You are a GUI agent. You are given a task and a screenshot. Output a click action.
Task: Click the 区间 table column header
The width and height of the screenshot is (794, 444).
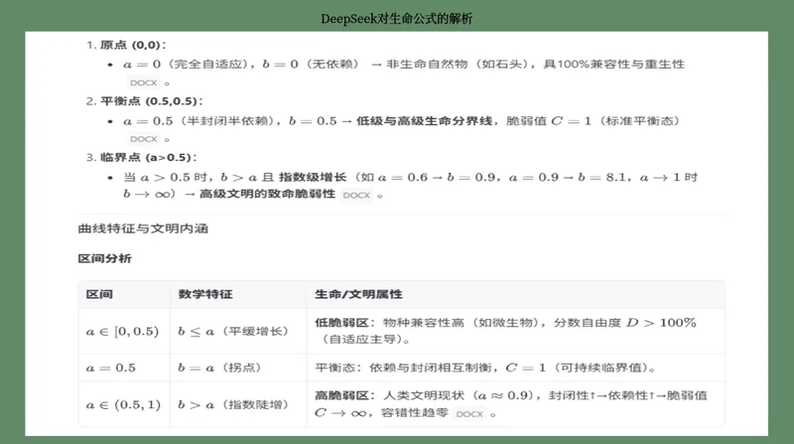(98, 295)
